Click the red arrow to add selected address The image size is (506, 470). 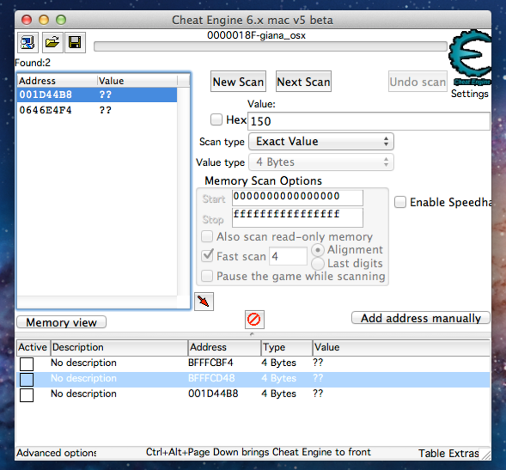point(204,301)
